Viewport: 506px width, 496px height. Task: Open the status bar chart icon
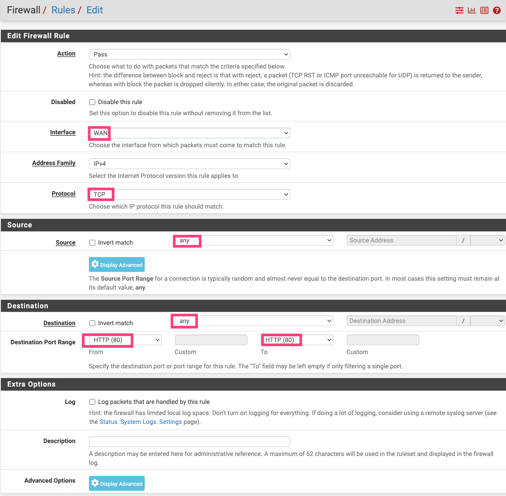pyautogui.click(x=472, y=10)
